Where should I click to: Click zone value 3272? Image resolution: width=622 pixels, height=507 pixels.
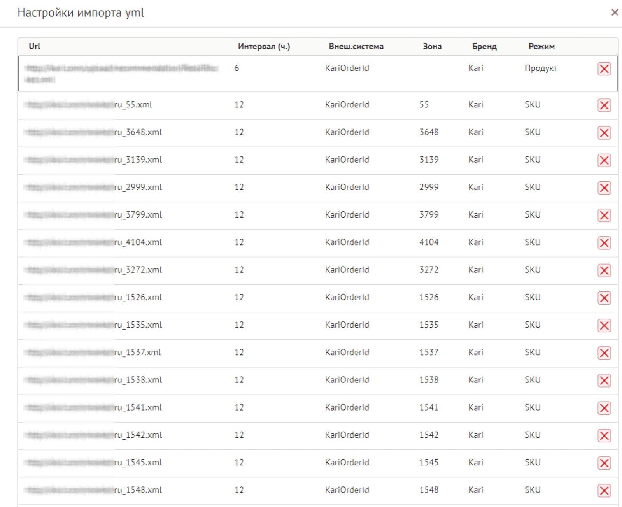(x=429, y=270)
